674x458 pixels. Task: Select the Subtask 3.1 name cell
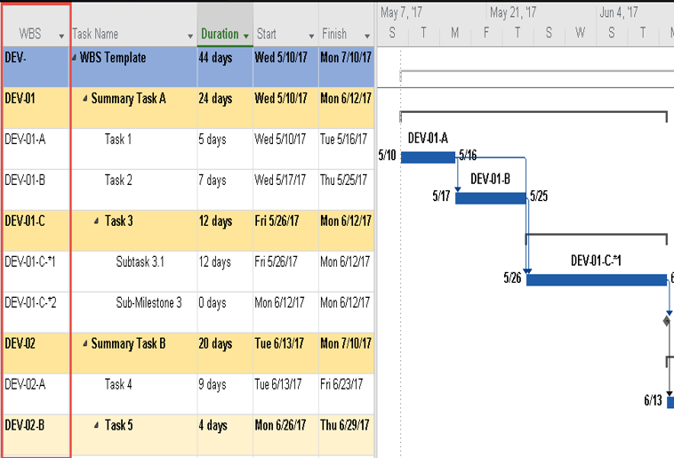click(140, 262)
